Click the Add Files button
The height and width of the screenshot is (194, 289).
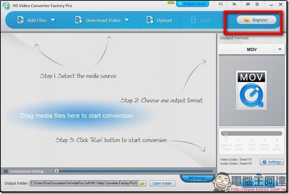(x=32, y=20)
